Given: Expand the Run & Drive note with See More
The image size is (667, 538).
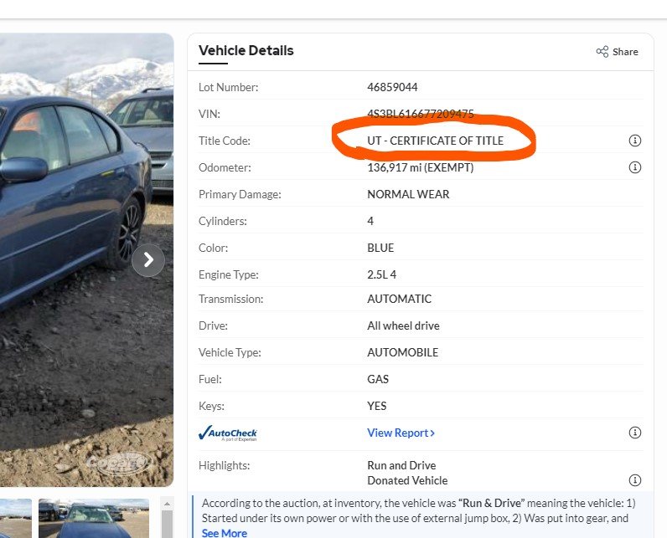Looking at the screenshot, I should click(224, 533).
